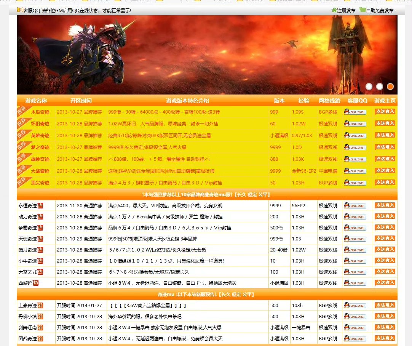Contact QQ service for 天空之城
The width and height of the screenshot is (412, 346).
355,272
